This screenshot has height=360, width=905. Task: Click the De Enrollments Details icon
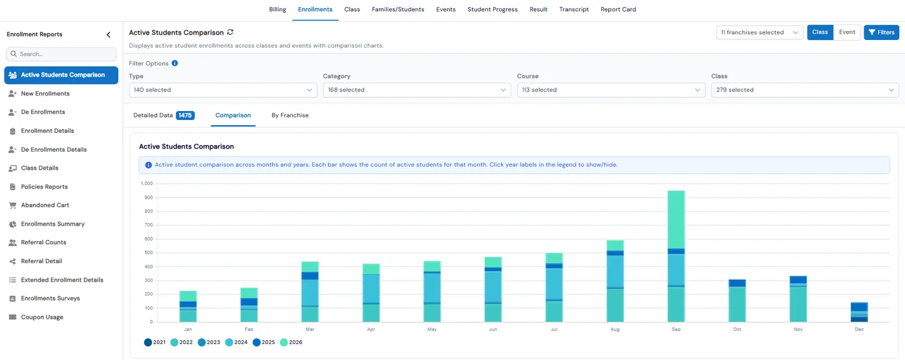13,150
